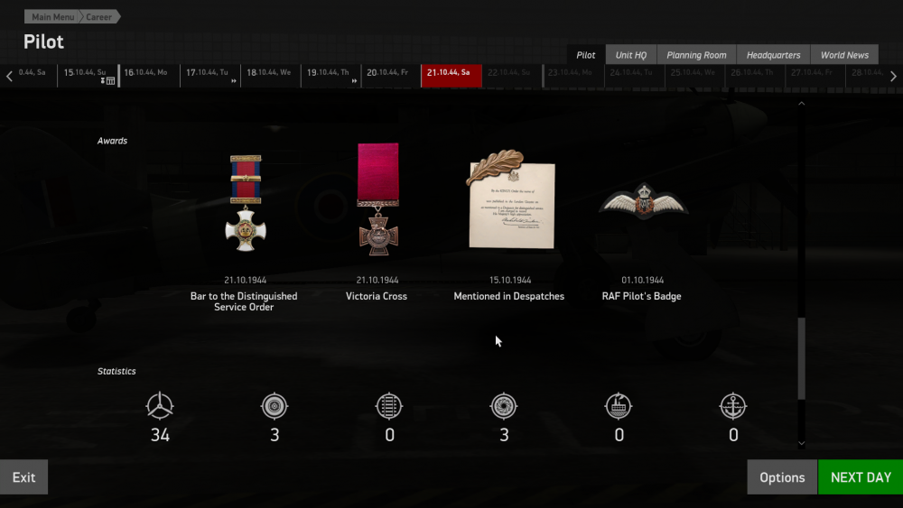The height and width of the screenshot is (508, 903).
Task: Select date 22.10.44 Su on timeline
Action: (512, 76)
